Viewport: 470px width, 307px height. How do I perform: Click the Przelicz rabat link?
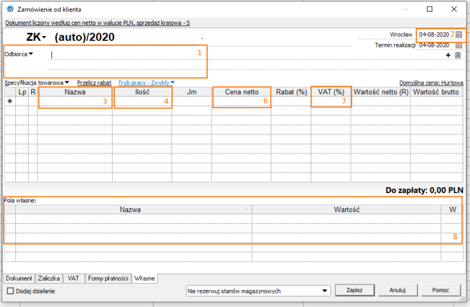(x=94, y=83)
